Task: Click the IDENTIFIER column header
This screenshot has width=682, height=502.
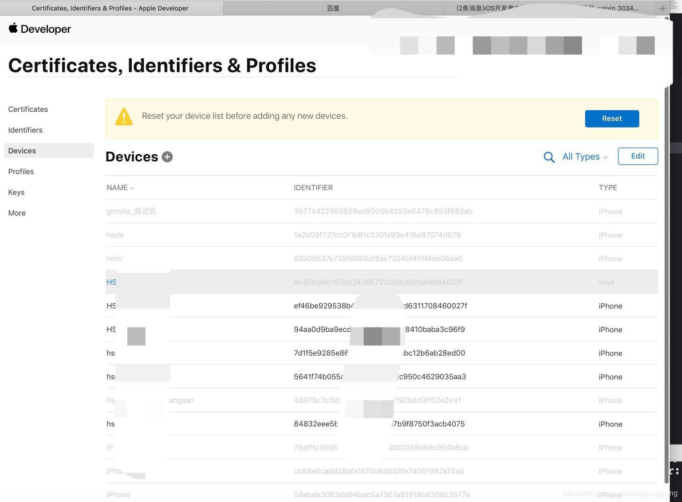Action: tap(313, 187)
